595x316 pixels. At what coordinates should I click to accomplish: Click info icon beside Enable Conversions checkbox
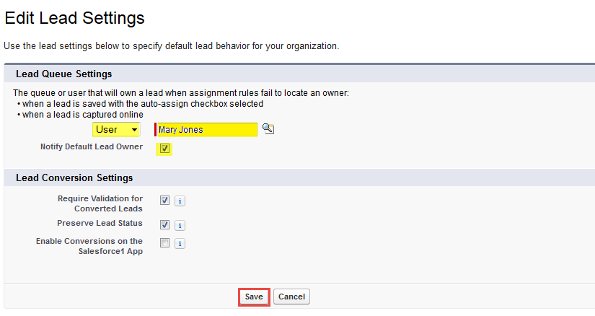tap(180, 244)
